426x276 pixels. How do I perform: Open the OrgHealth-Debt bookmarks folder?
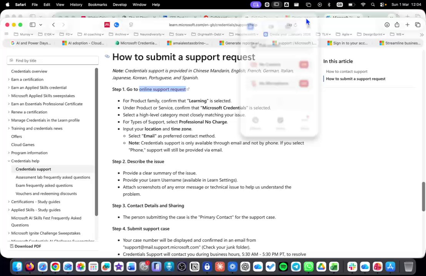pos(208,34)
